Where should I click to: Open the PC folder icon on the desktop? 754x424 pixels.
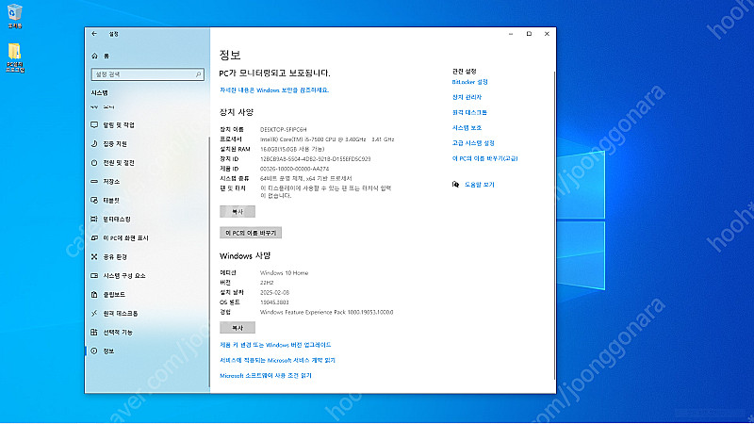14,52
